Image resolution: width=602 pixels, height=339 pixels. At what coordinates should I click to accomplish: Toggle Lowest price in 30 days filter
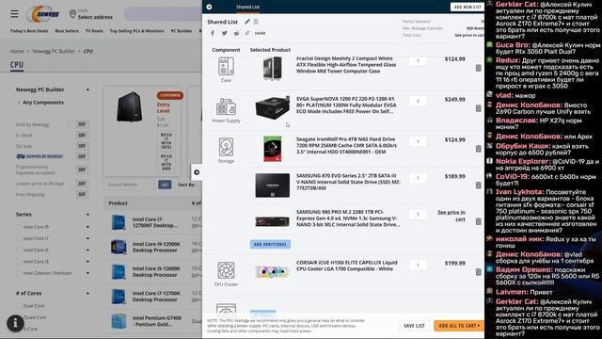click(82, 184)
